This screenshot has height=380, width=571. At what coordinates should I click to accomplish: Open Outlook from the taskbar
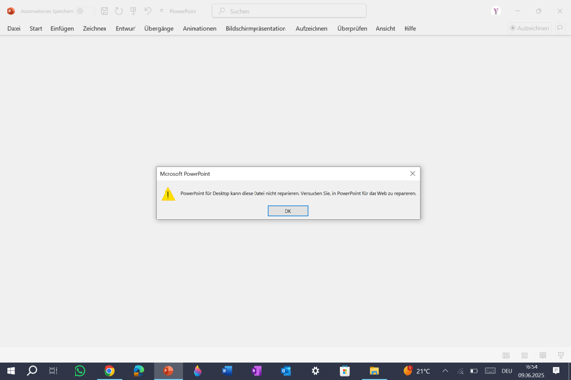285,371
